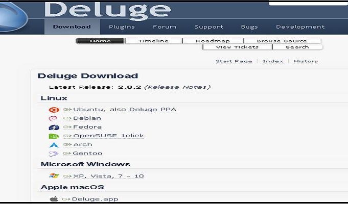Open the OpenSUSE 1click link
This screenshot has height=204, width=348.
(x=103, y=136)
